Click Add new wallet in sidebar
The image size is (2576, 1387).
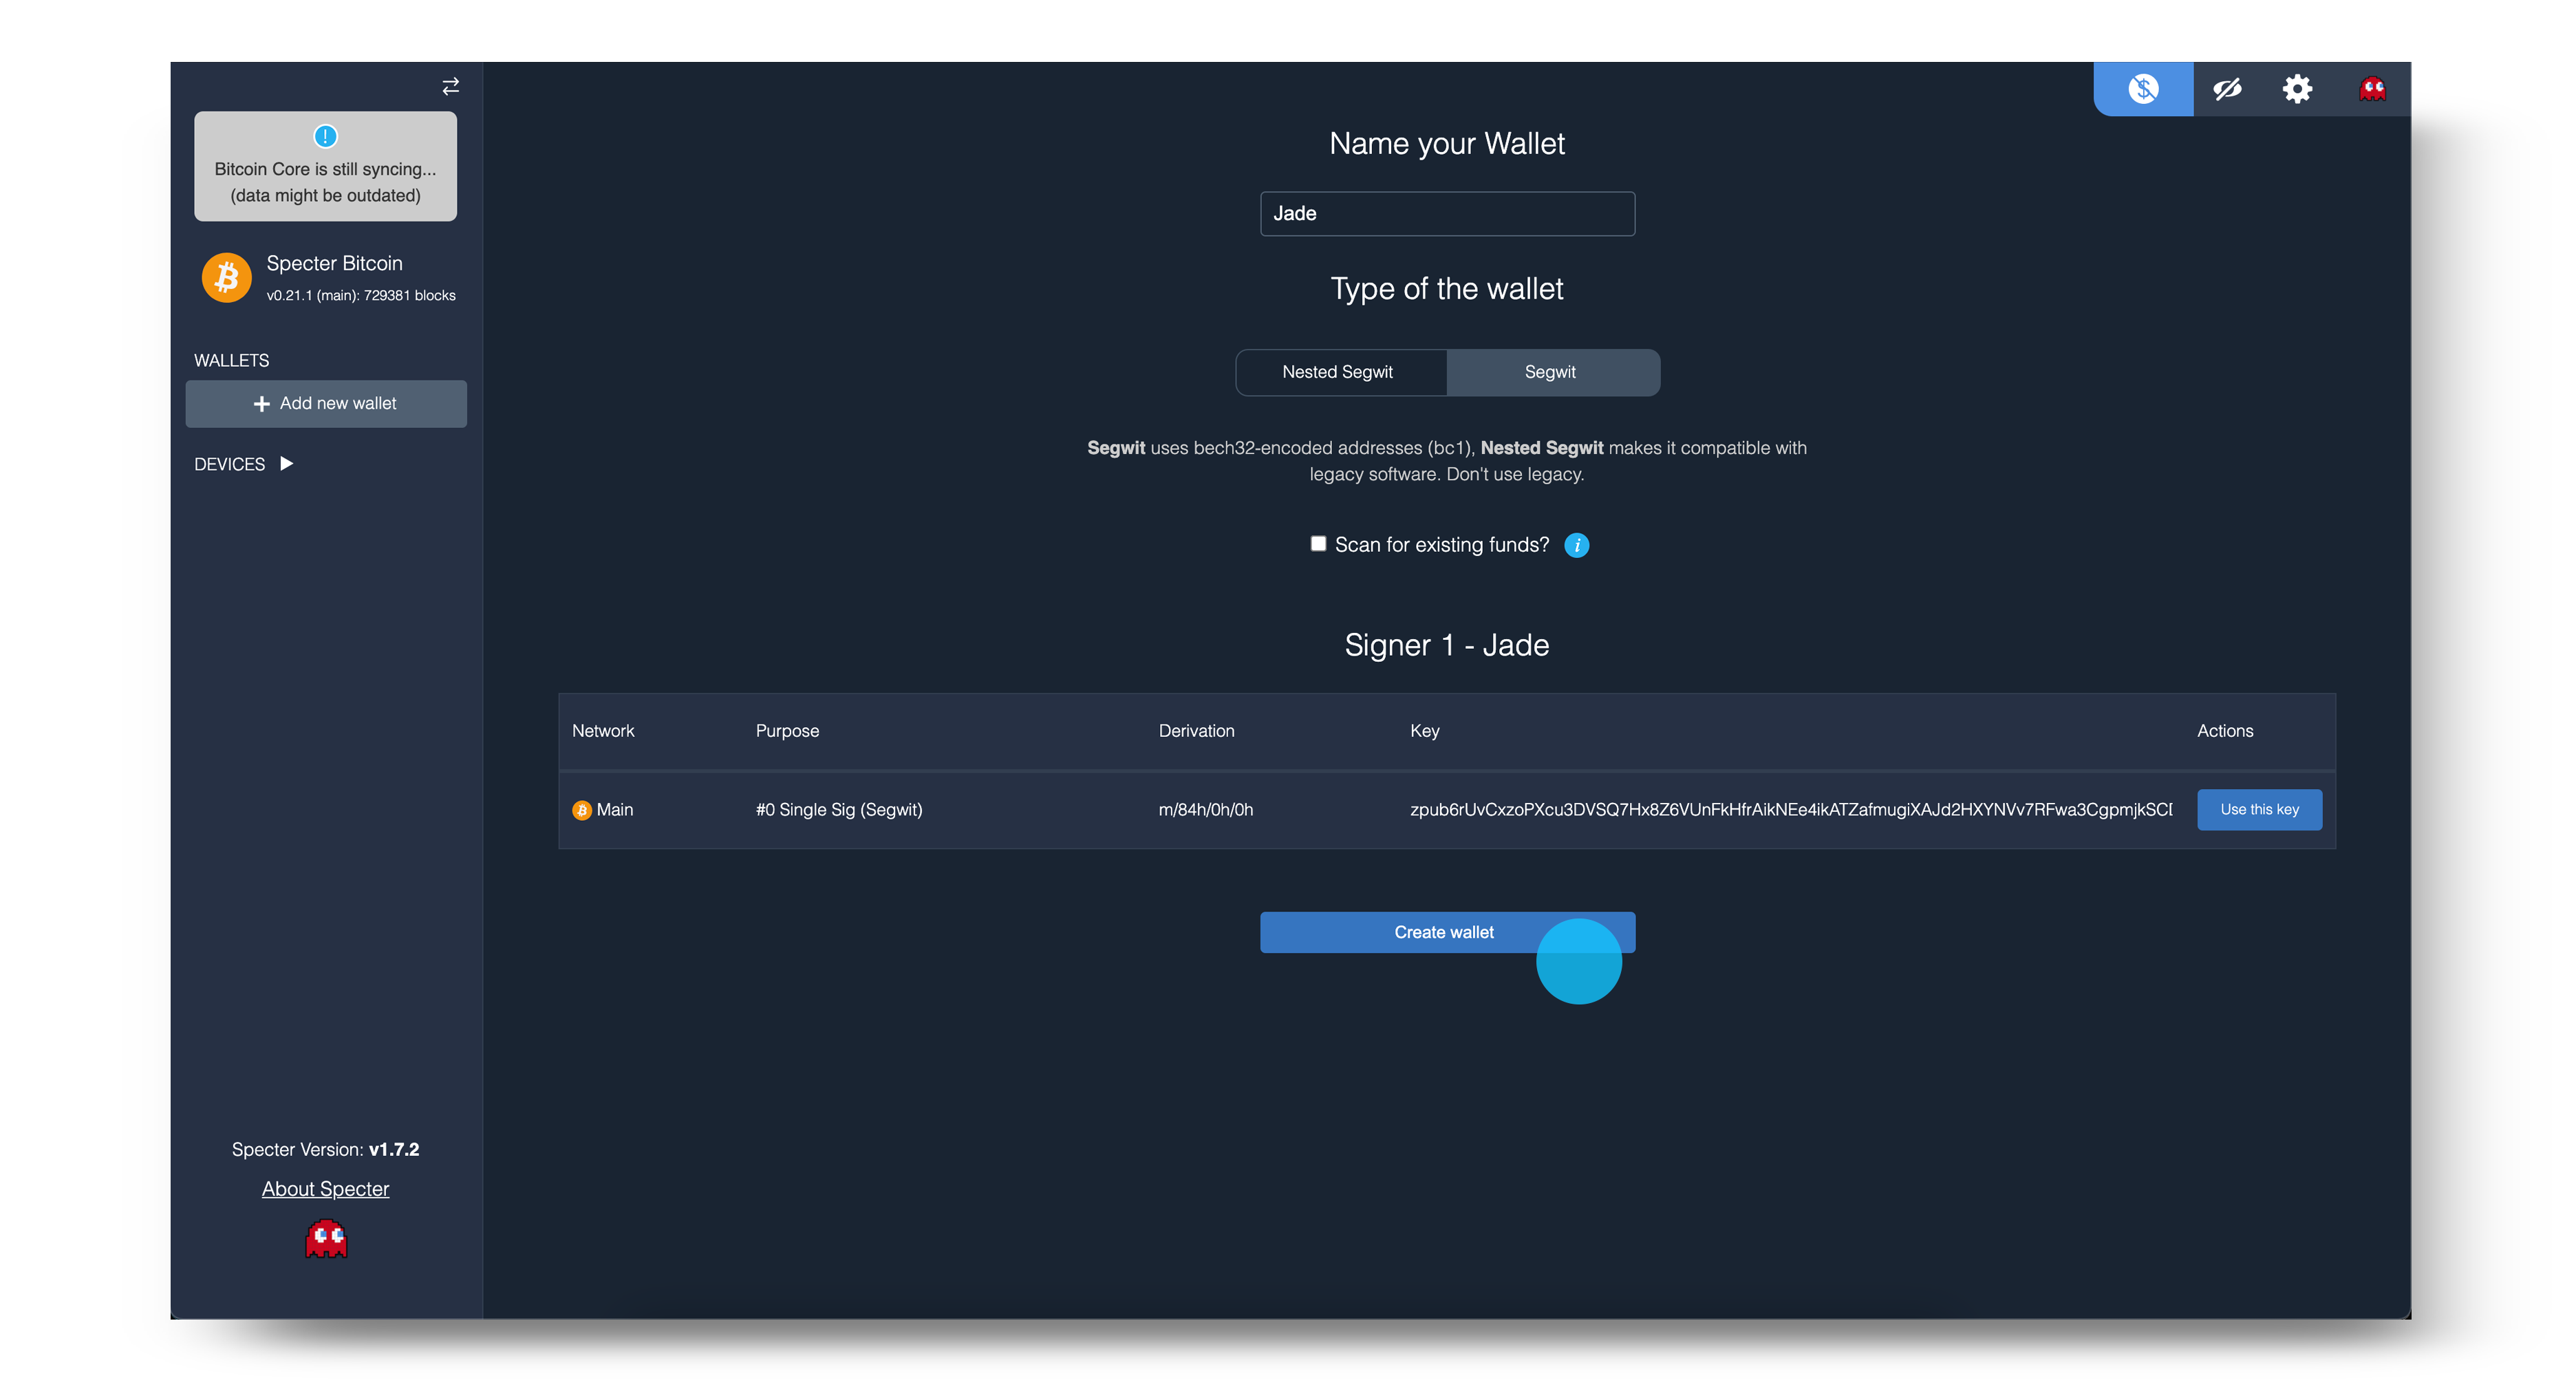point(326,403)
